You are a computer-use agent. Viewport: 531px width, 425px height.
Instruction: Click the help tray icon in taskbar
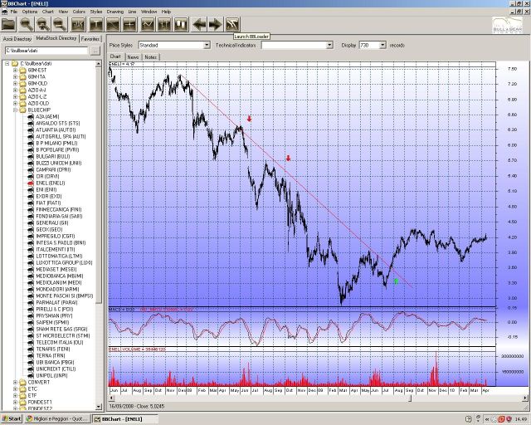point(468,419)
